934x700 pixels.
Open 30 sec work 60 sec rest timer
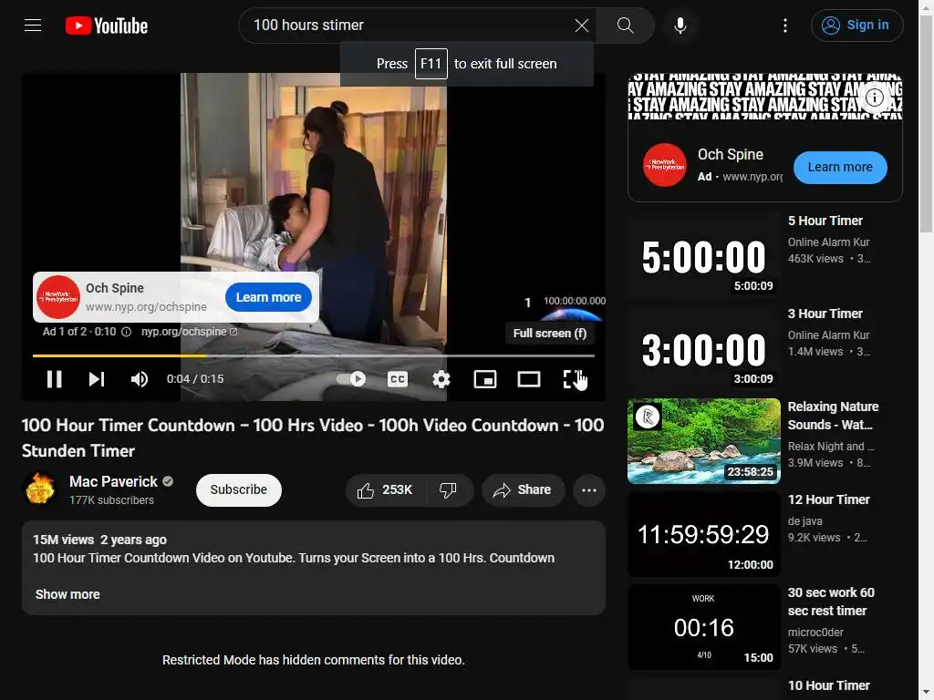coord(831,602)
